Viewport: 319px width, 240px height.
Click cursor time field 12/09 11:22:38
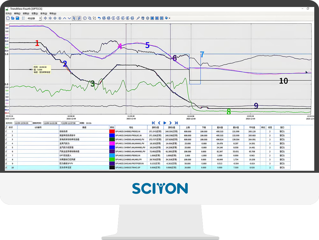click(52, 123)
